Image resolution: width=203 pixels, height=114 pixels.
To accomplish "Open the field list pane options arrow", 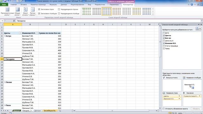I will pyautogui.click(x=199, y=25).
